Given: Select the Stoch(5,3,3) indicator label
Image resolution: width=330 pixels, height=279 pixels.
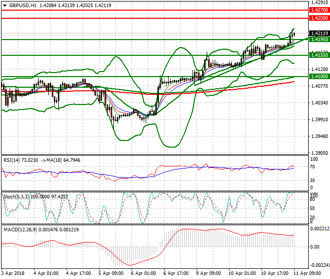Looking at the screenshot, I should 17,197.
